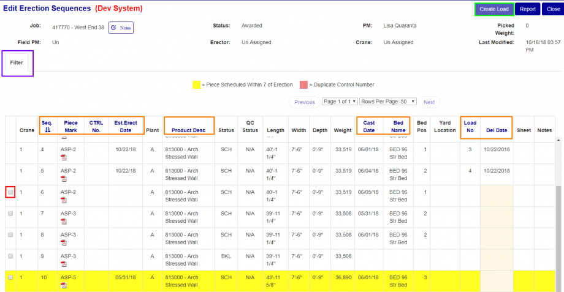The width and height of the screenshot is (564, 292).
Task: Open PDF icon for sequence 9 ASP-3
Action: click(64, 264)
